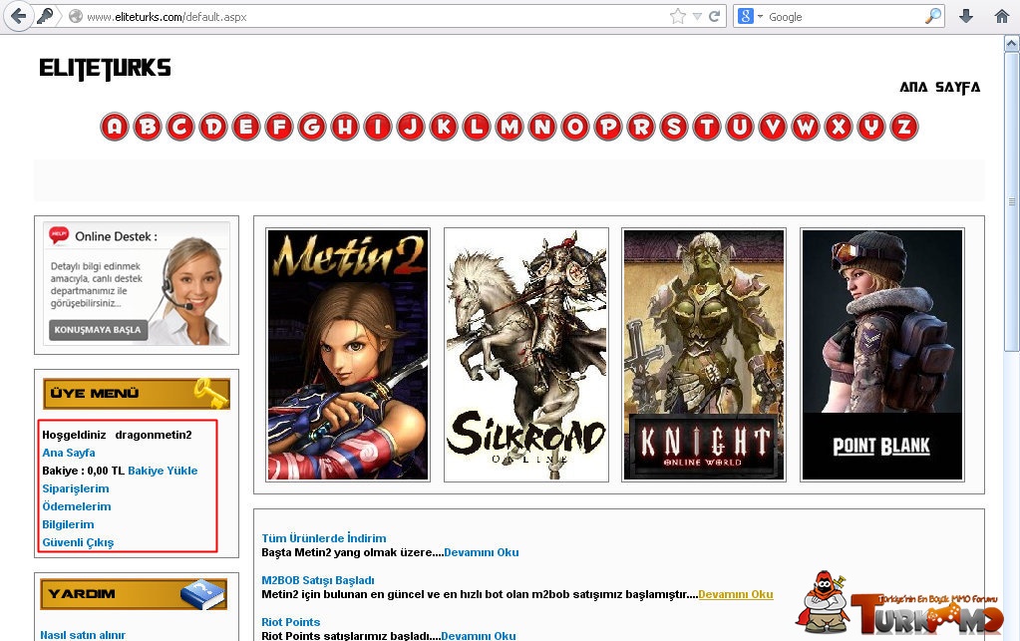Screen dimensions: 1020x641
Task: Open the browser downloads arrow
Action: pos(966,16)
